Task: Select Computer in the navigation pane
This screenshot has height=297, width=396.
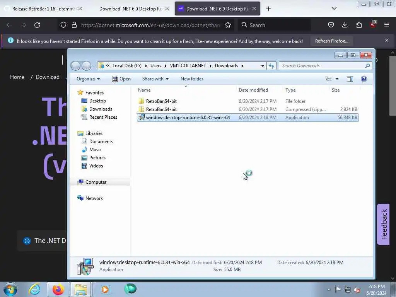Action: coord(100,182)
